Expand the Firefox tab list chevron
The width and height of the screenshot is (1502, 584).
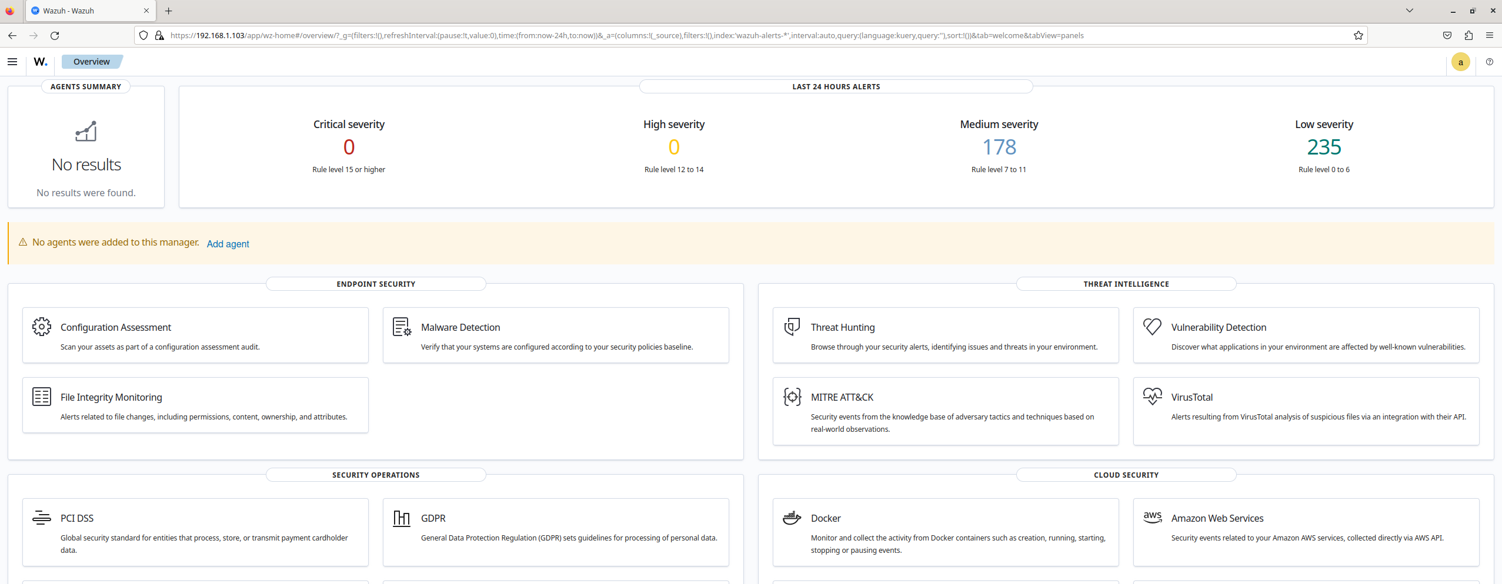click(1410, 11)
